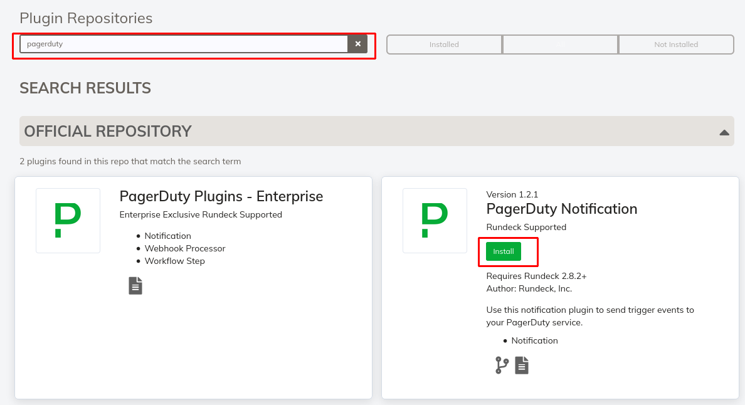This screenshot has height=405, width=745.
Task: Open Enterprise plugin documentation file icon
Action: (x=135, y=286)
